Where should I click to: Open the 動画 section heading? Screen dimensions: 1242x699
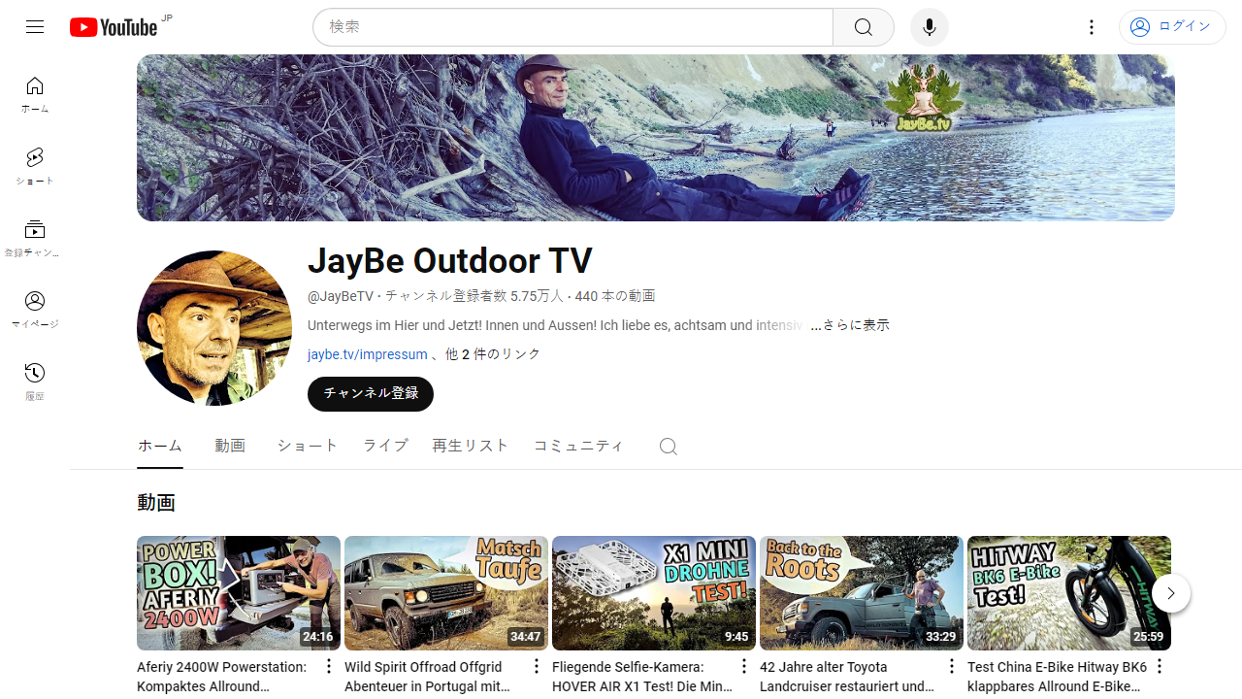point(156,503)
